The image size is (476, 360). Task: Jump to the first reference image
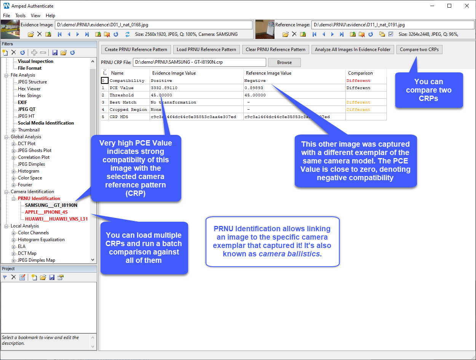(314, 34)
